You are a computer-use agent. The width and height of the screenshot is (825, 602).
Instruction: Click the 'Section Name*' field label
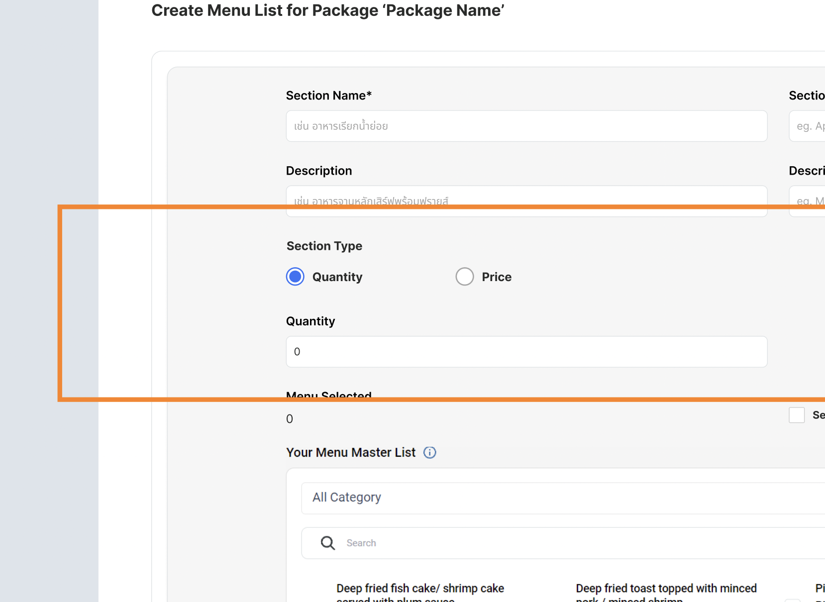tap(328, 96)
